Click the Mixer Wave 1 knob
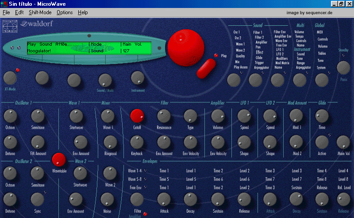The height and width of the screenshot is (218, 354). (x=108, y=116)
